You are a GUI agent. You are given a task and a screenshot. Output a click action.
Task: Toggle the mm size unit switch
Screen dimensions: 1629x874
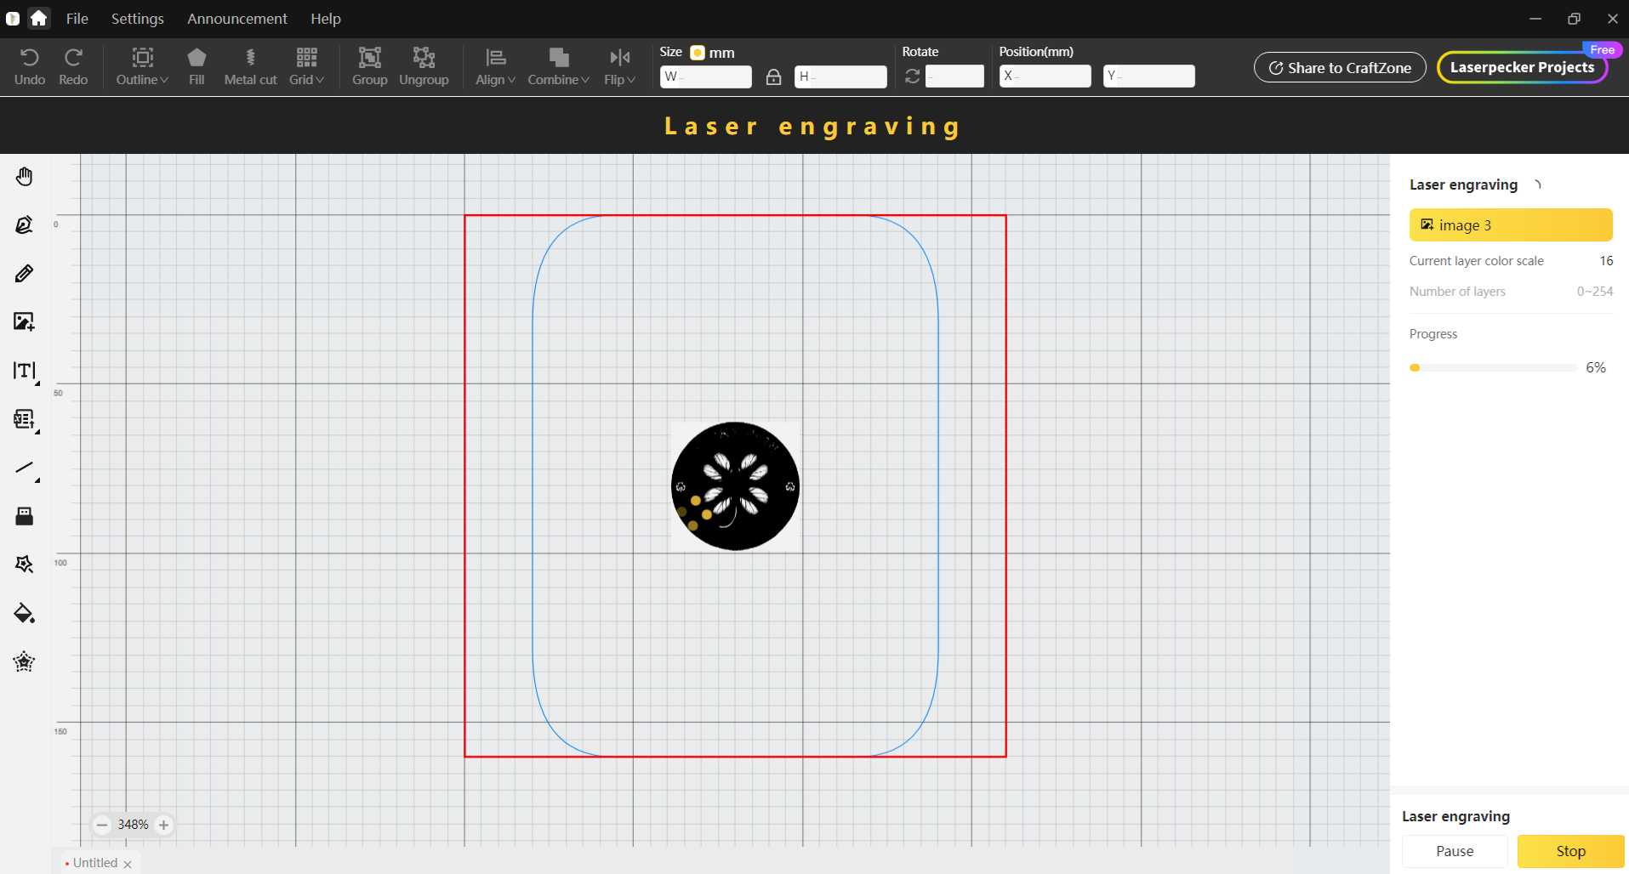pyautogui.click(x=698, y=53)
